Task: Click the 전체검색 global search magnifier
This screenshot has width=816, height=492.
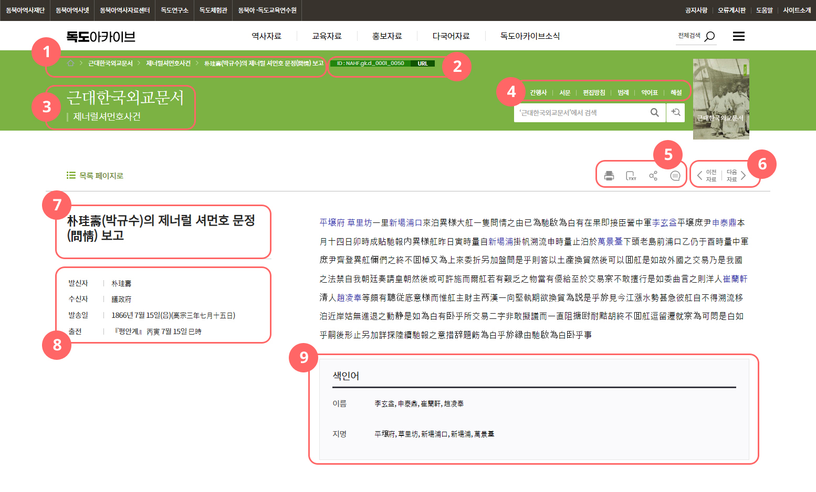Action: pos(709,36)
